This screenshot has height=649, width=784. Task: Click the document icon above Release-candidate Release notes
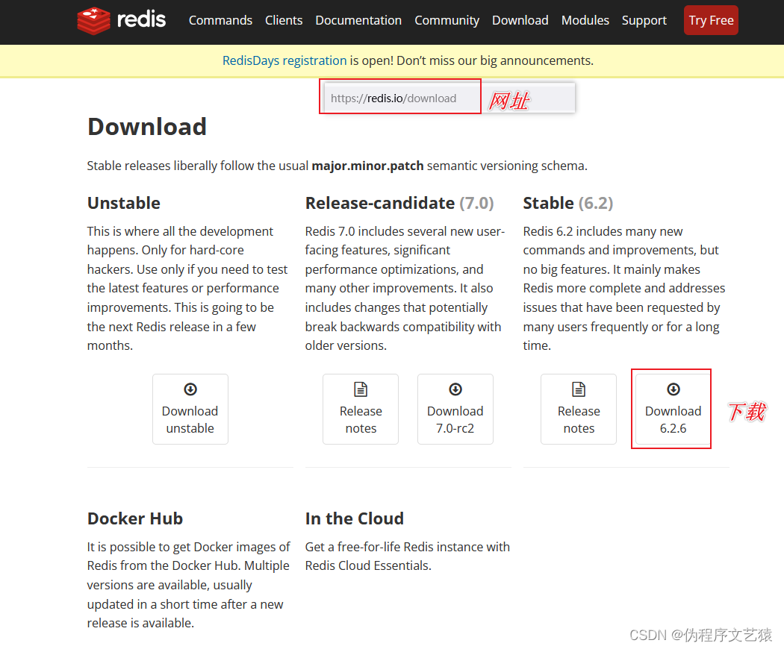pyautogui.click(x=361, y=389)
